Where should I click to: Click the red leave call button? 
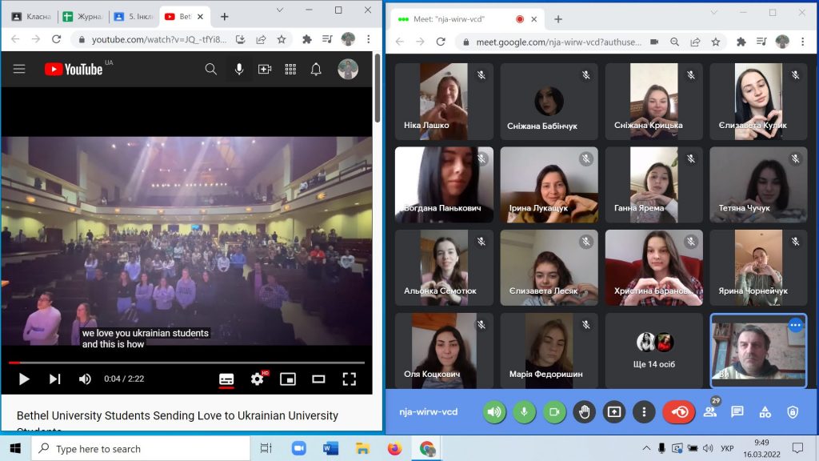(678, 412)
